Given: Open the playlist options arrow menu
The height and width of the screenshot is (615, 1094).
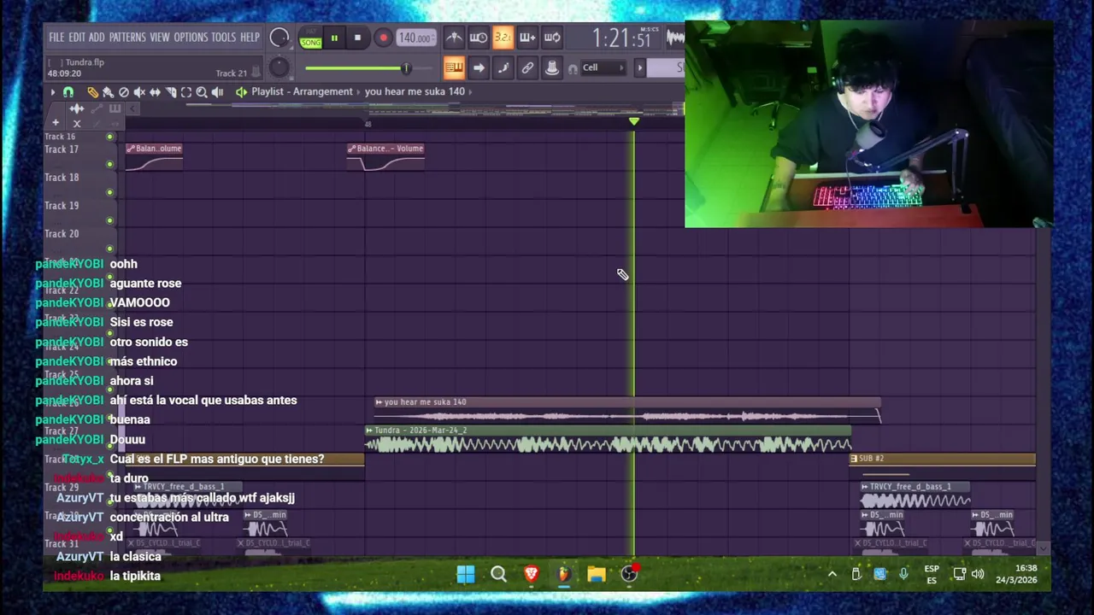Looking at the screenshot, I should [x=53, y=92].
